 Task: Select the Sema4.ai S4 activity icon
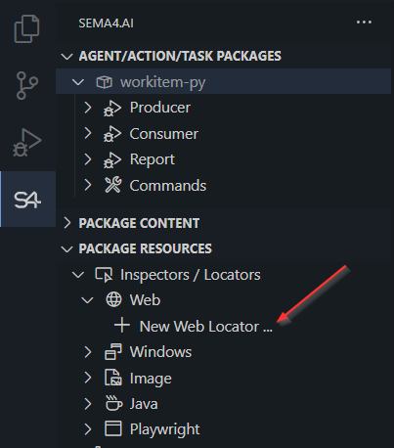point(27,200)
